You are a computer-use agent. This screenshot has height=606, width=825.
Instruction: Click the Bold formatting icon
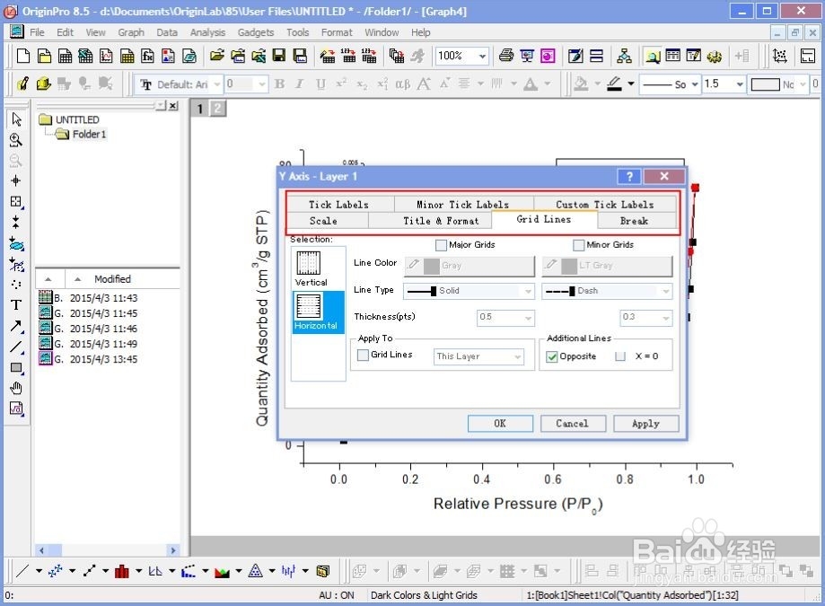[x=280, y=84]
